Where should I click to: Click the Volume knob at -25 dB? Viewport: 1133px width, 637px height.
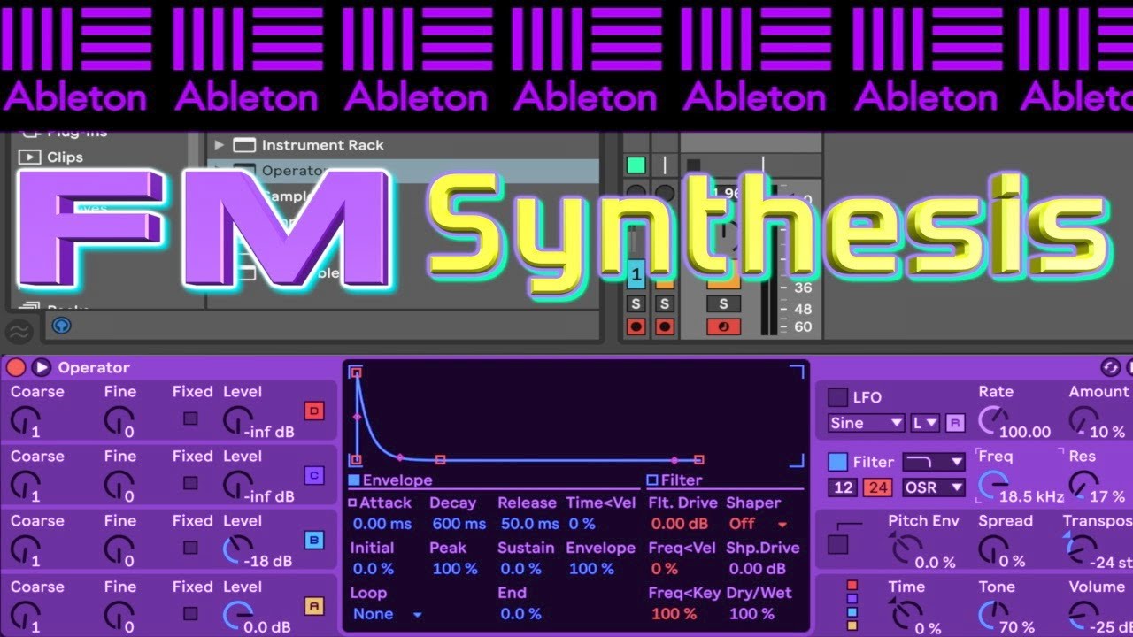(1083, 614)
